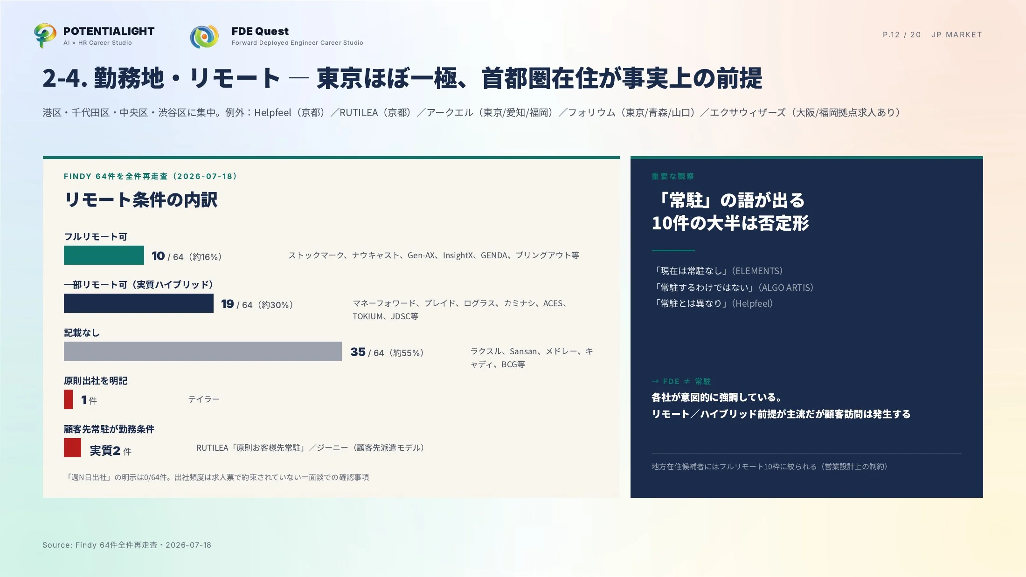Click the 'フルリモート可' category label
This screenshot has height=577, width=1026.
point(96,237)
